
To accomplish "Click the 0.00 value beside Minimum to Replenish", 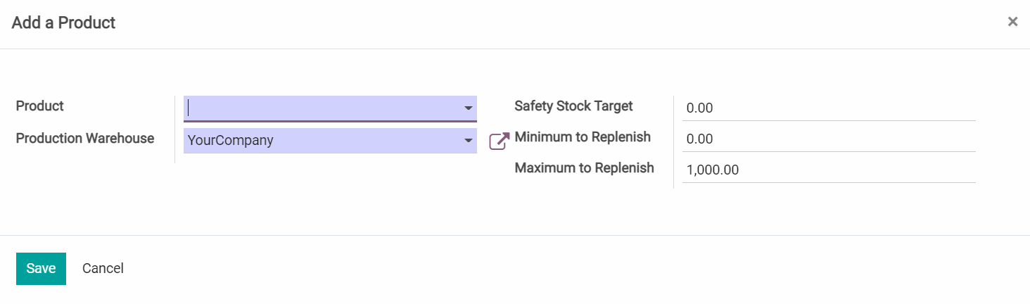I will 699,139.
